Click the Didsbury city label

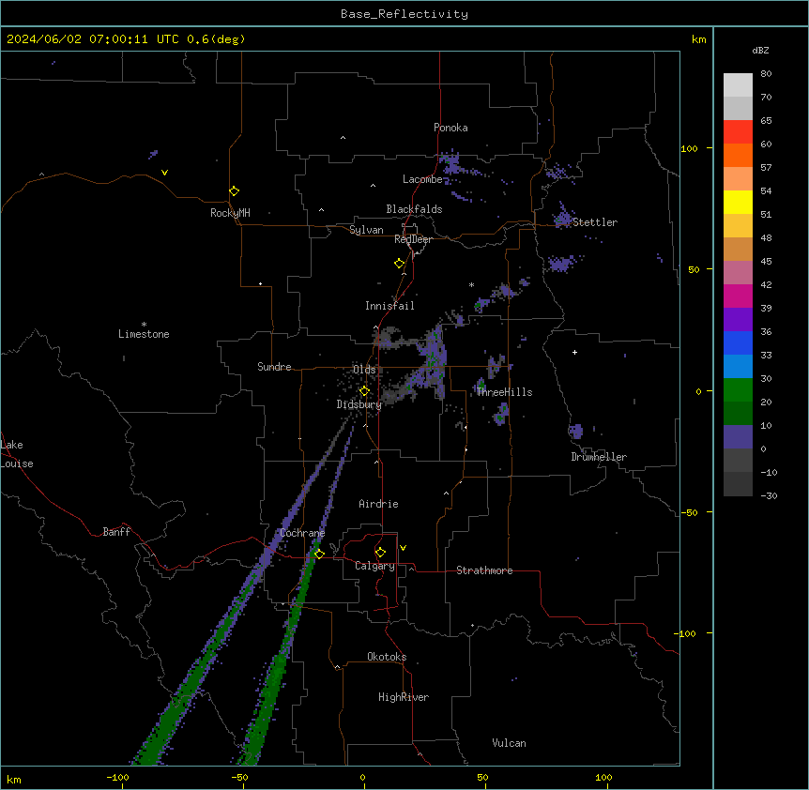[359, 404]
